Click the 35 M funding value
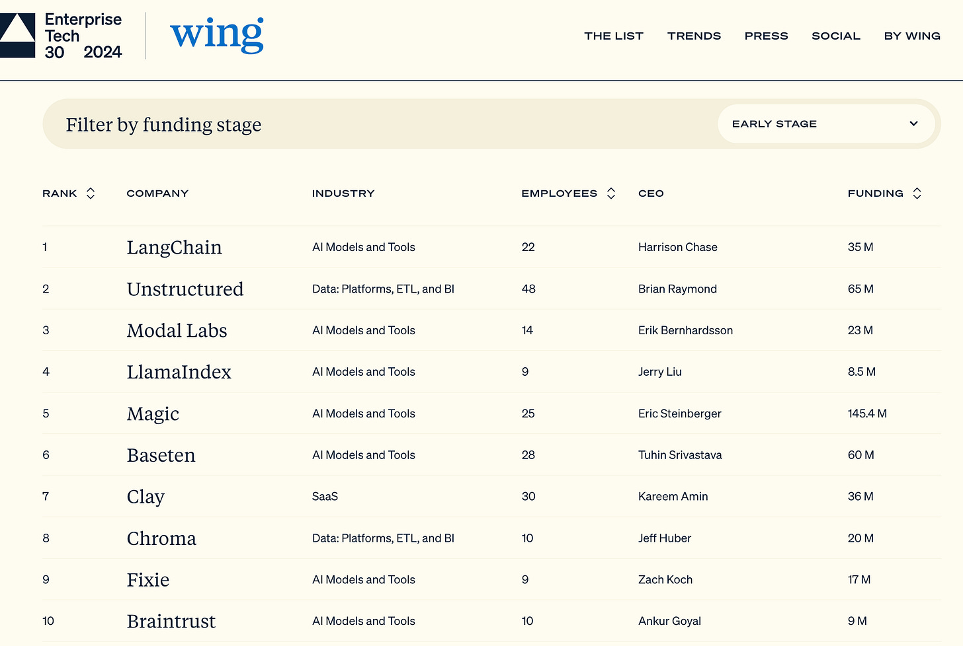Viewport: 963px width, 646px height. [x=860, y=247]
